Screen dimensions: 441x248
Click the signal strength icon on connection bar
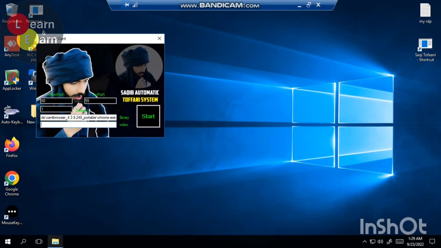(x=135, y=5)
